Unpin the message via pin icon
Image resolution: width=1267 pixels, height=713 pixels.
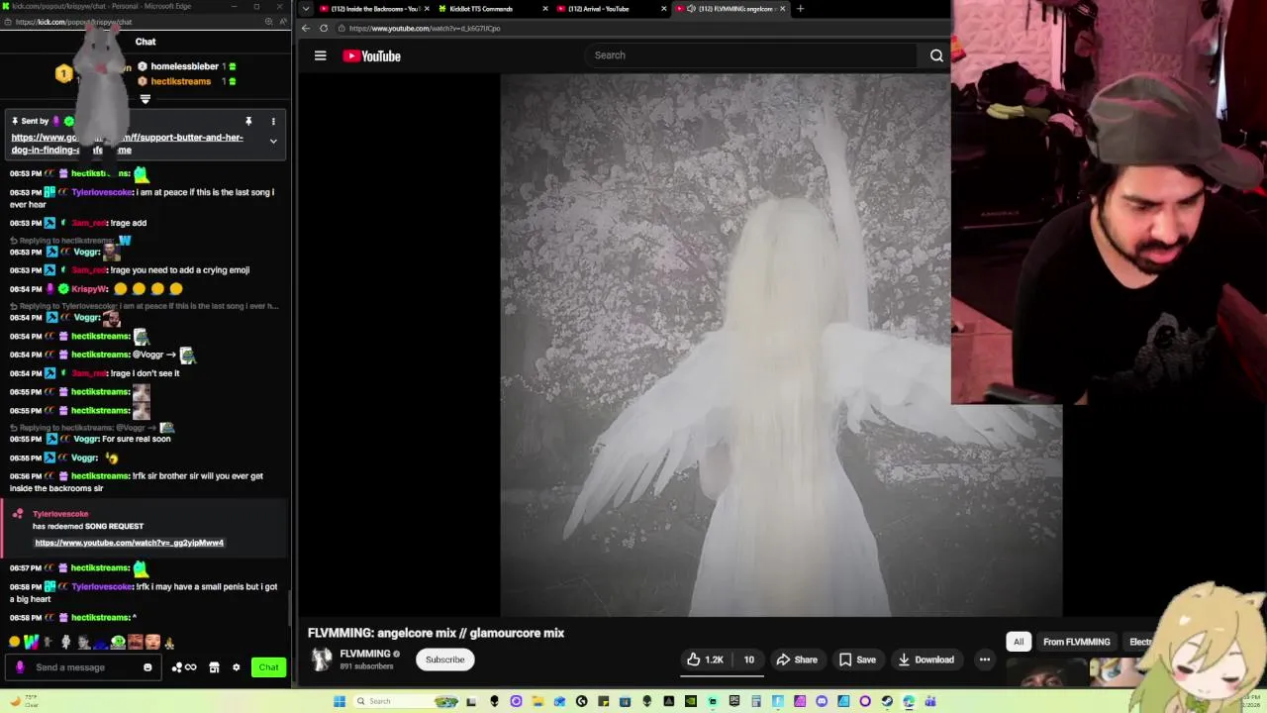(x=248, y=121)
